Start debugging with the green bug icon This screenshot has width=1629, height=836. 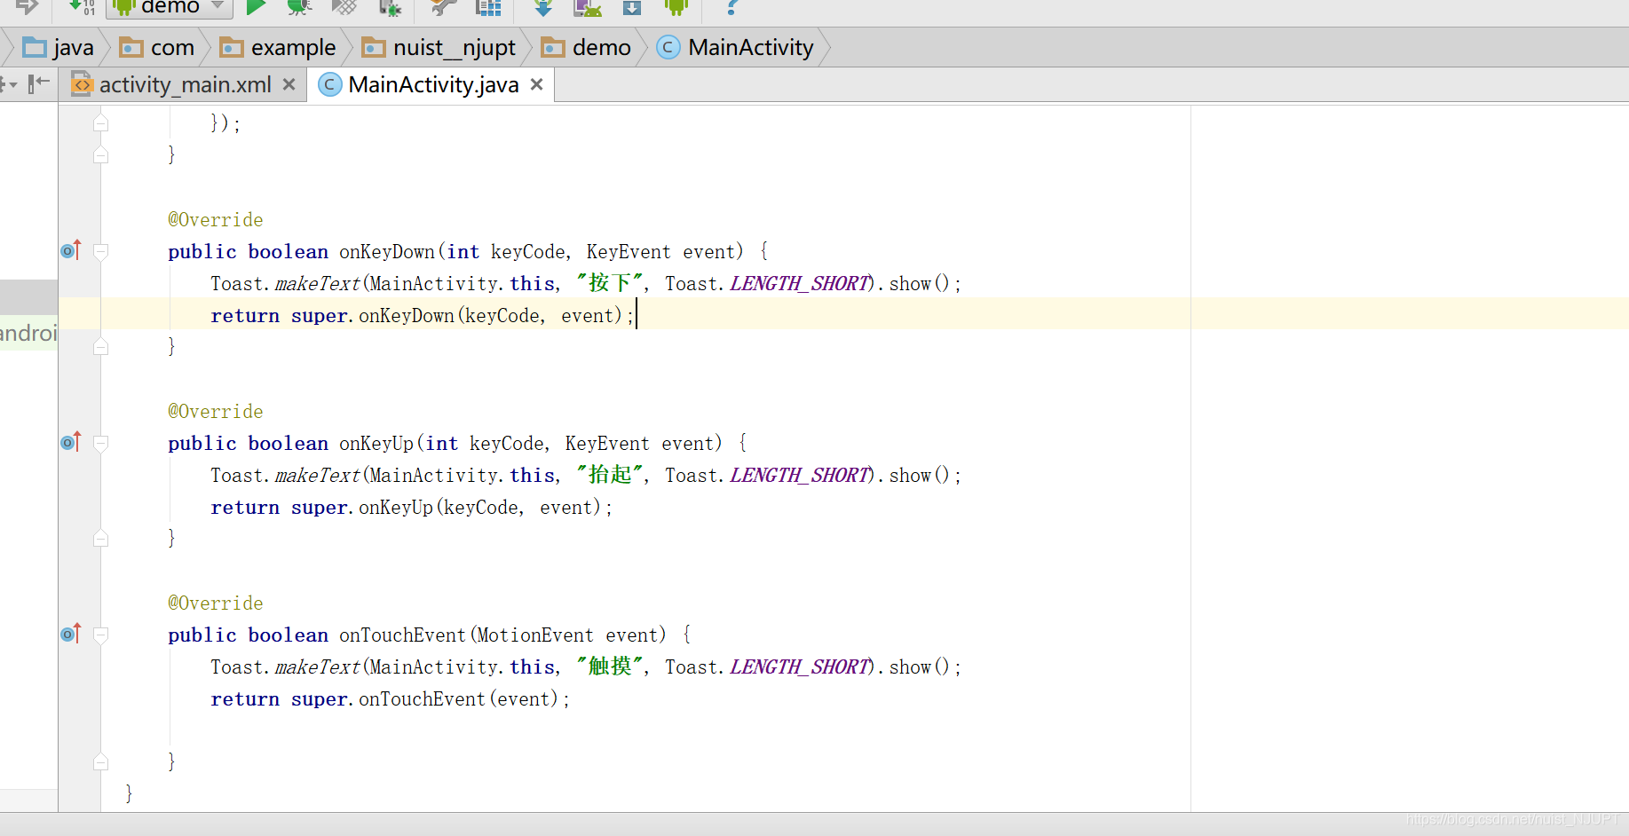click(x=299, y=7)
